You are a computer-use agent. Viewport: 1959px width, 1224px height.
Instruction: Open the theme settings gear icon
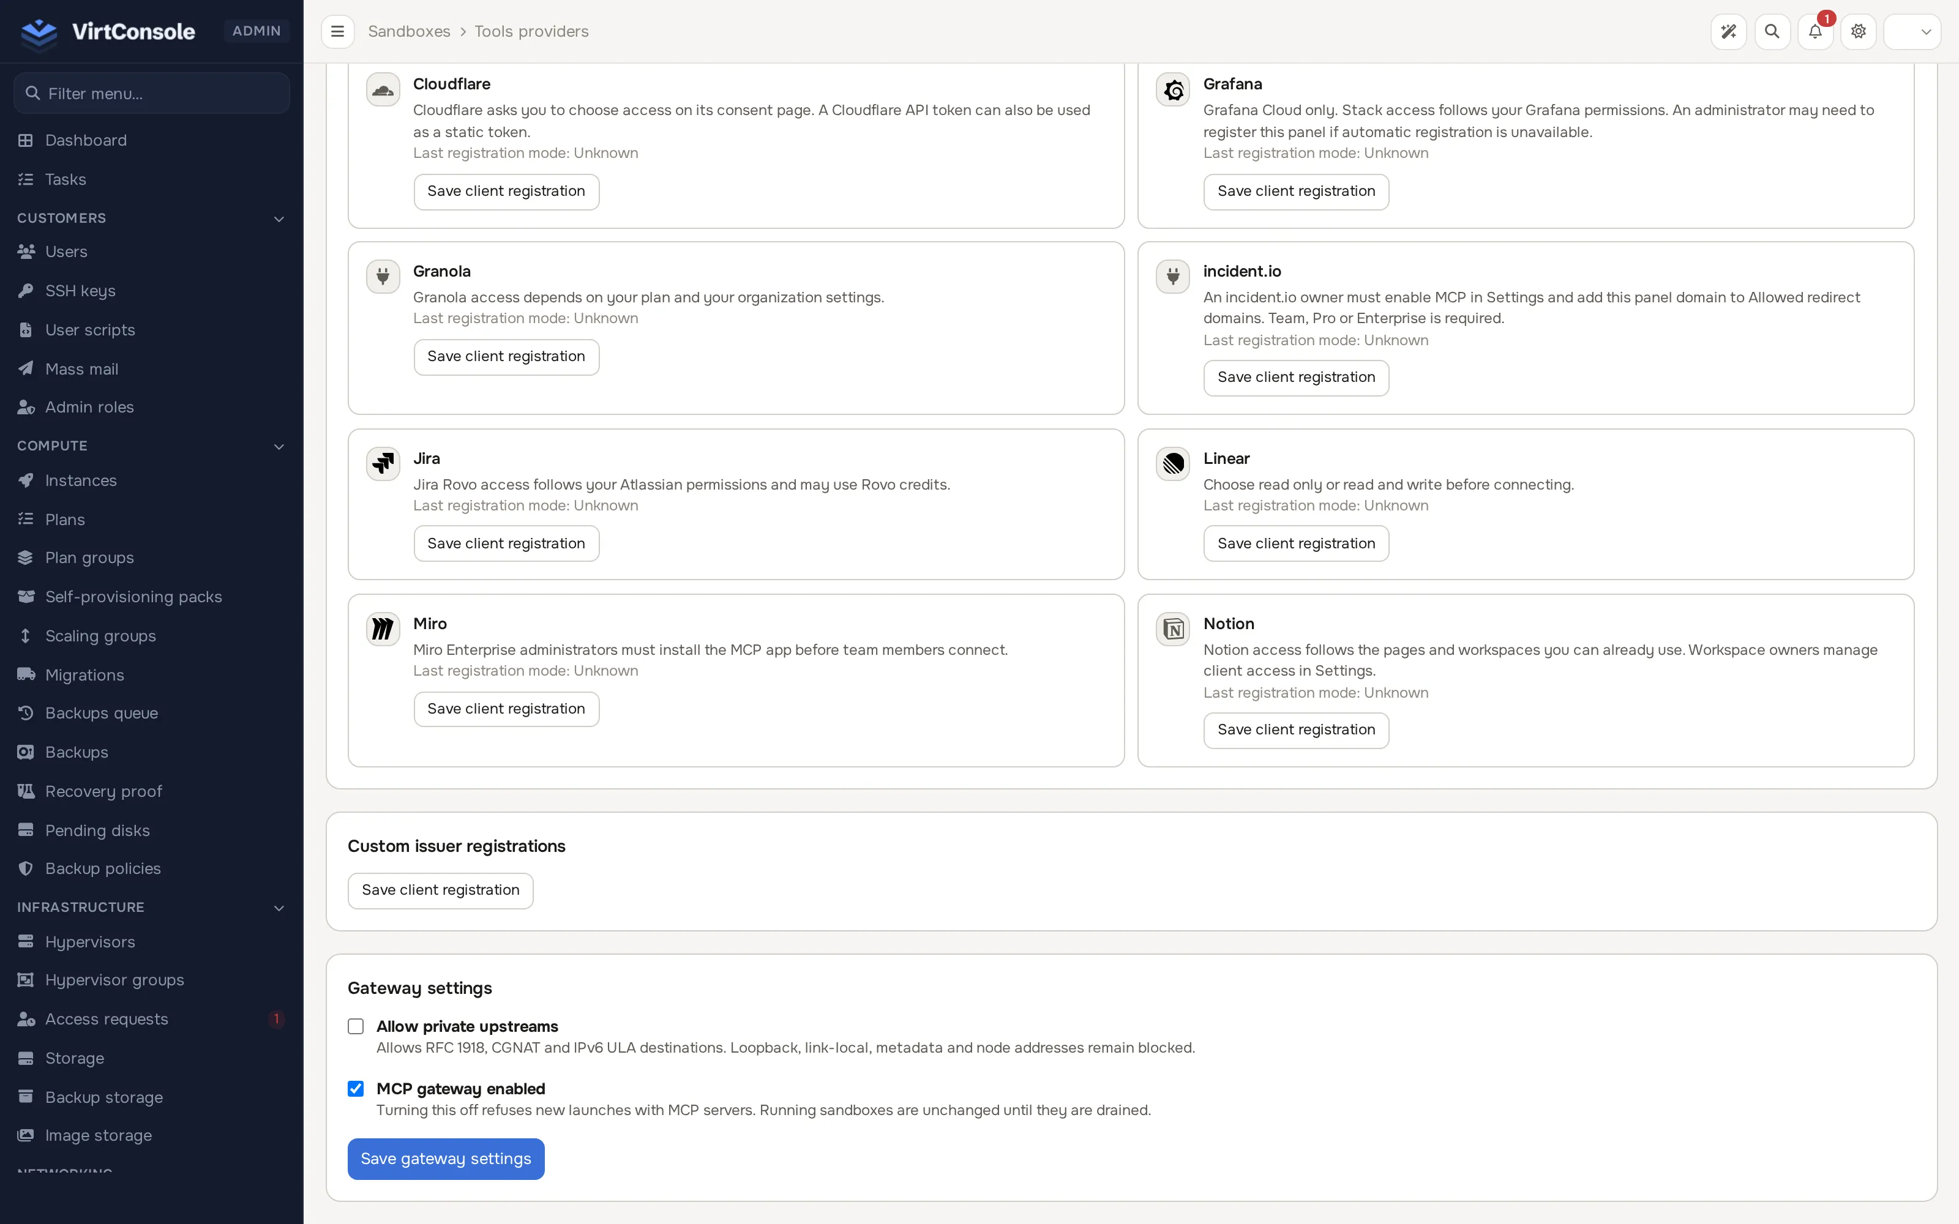click(1859, 32)
